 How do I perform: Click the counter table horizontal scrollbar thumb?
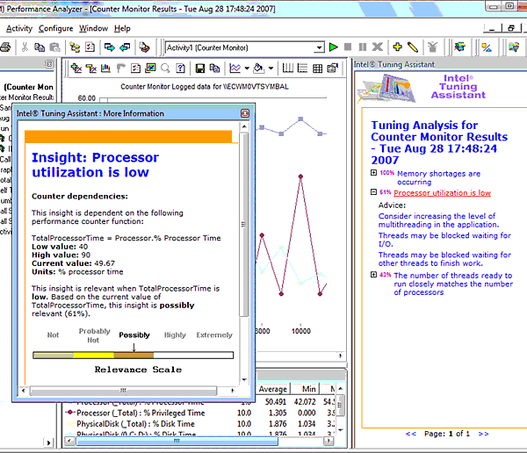177,441
